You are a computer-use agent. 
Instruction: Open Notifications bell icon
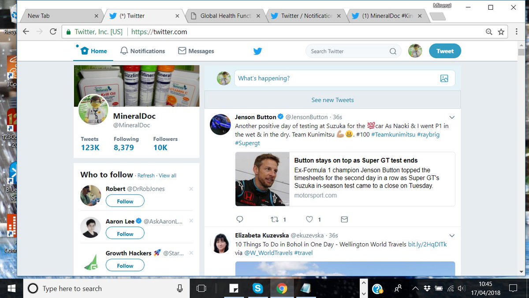point(124,51)
